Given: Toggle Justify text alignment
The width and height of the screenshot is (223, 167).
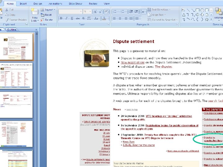Looking at the screenshot, I should 131,18.
